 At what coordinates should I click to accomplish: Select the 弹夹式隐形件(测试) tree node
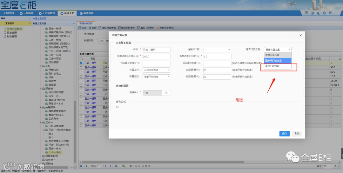tap(60, 32)
